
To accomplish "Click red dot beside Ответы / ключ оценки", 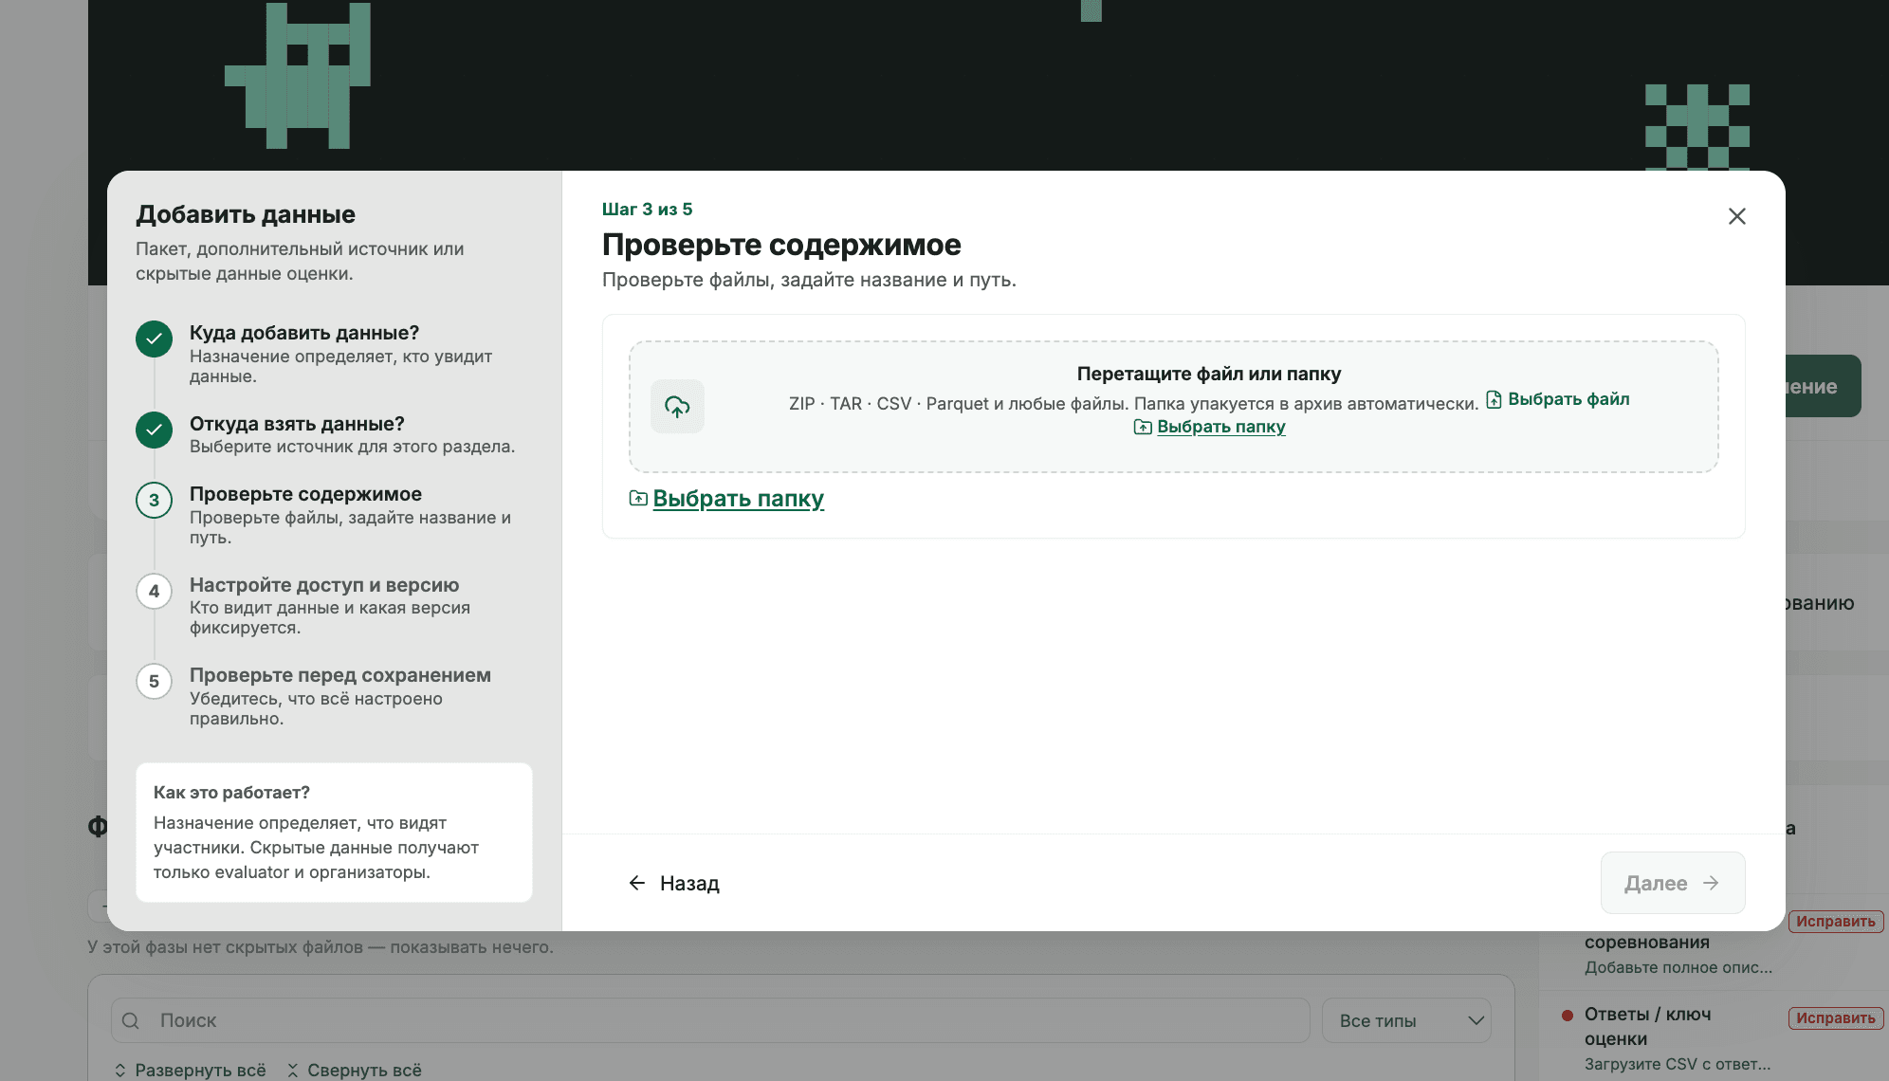I will (x=1568, y=1015).
